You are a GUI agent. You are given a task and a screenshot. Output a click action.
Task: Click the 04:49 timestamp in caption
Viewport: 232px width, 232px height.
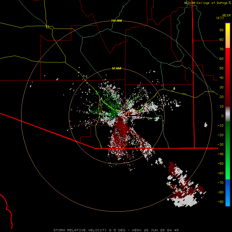coord(173,230)
